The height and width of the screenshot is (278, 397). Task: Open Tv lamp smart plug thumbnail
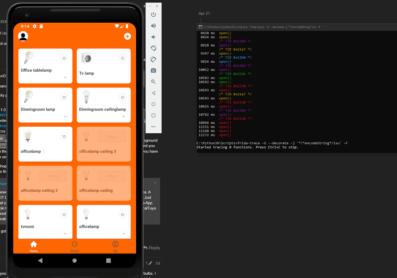click(87, 58)
